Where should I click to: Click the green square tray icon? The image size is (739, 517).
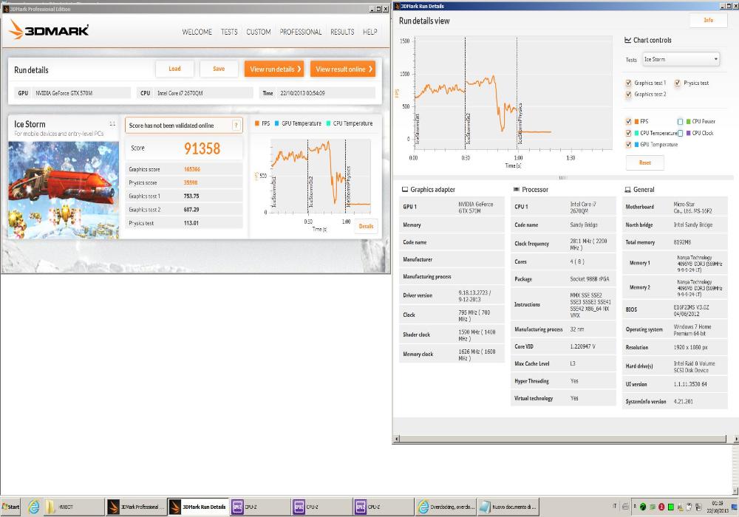coord(671,507)
